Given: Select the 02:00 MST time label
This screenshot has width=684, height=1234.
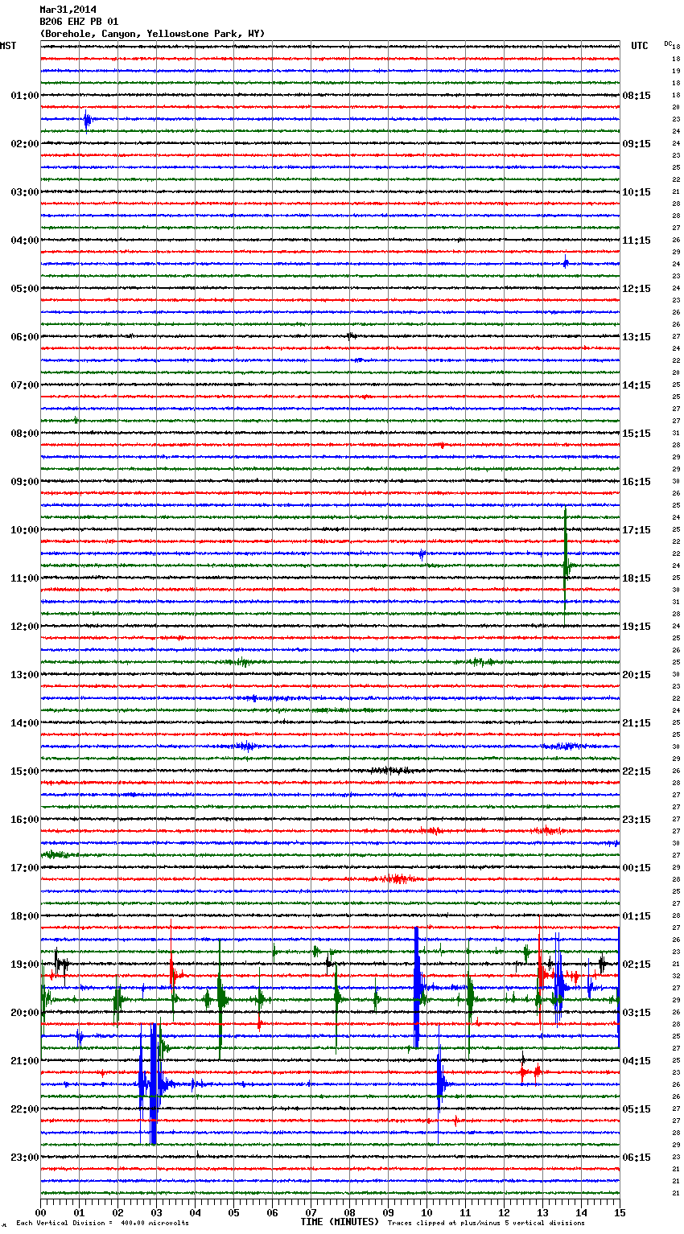Looking at the screenshot, I should (x=25, y=144).
